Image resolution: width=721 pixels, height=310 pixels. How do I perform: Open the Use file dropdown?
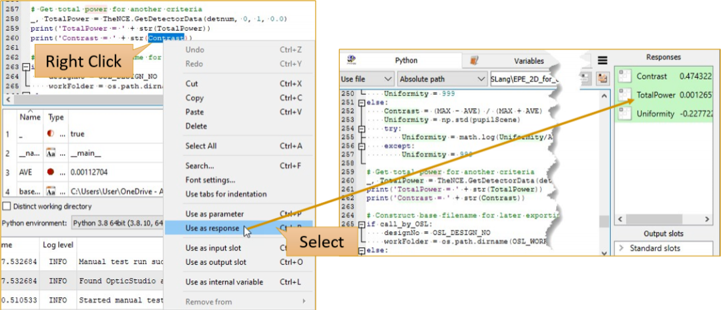pos(367,79)
